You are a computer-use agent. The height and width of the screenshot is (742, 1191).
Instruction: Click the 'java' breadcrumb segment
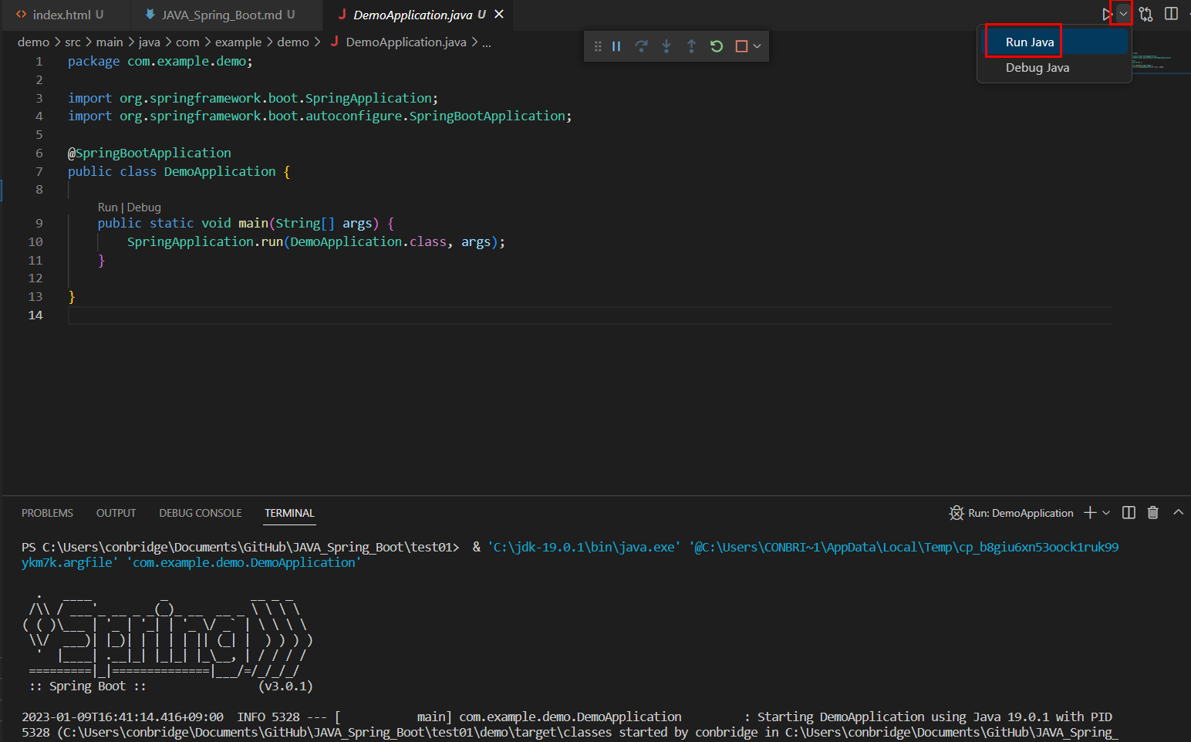(x=150, y=42)
